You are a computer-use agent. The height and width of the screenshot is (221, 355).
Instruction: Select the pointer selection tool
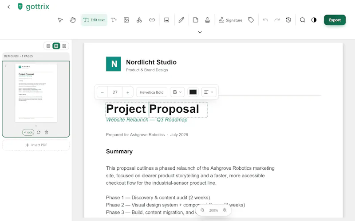click(60, 20)
